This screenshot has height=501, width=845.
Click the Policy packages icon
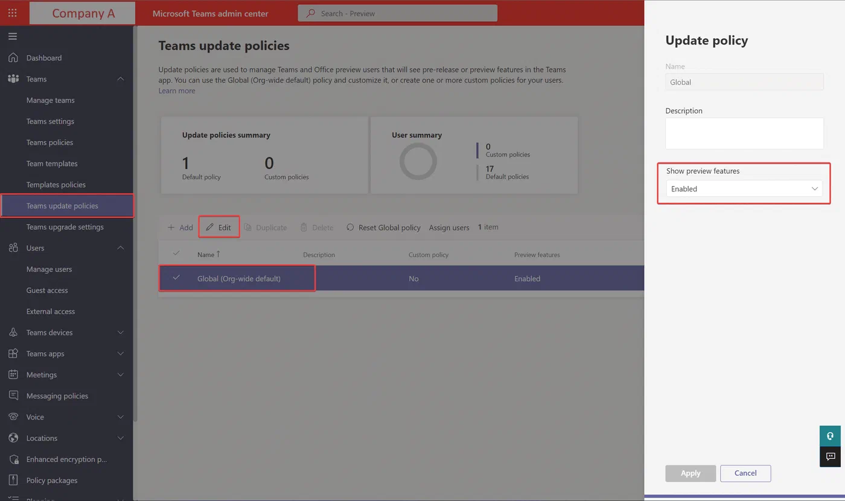(x=13, y=480)
